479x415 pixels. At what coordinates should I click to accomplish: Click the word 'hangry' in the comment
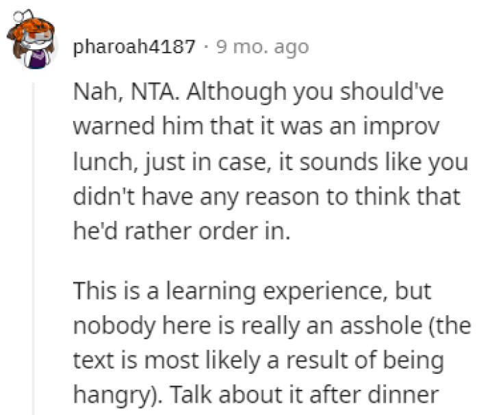click(115, 395)
